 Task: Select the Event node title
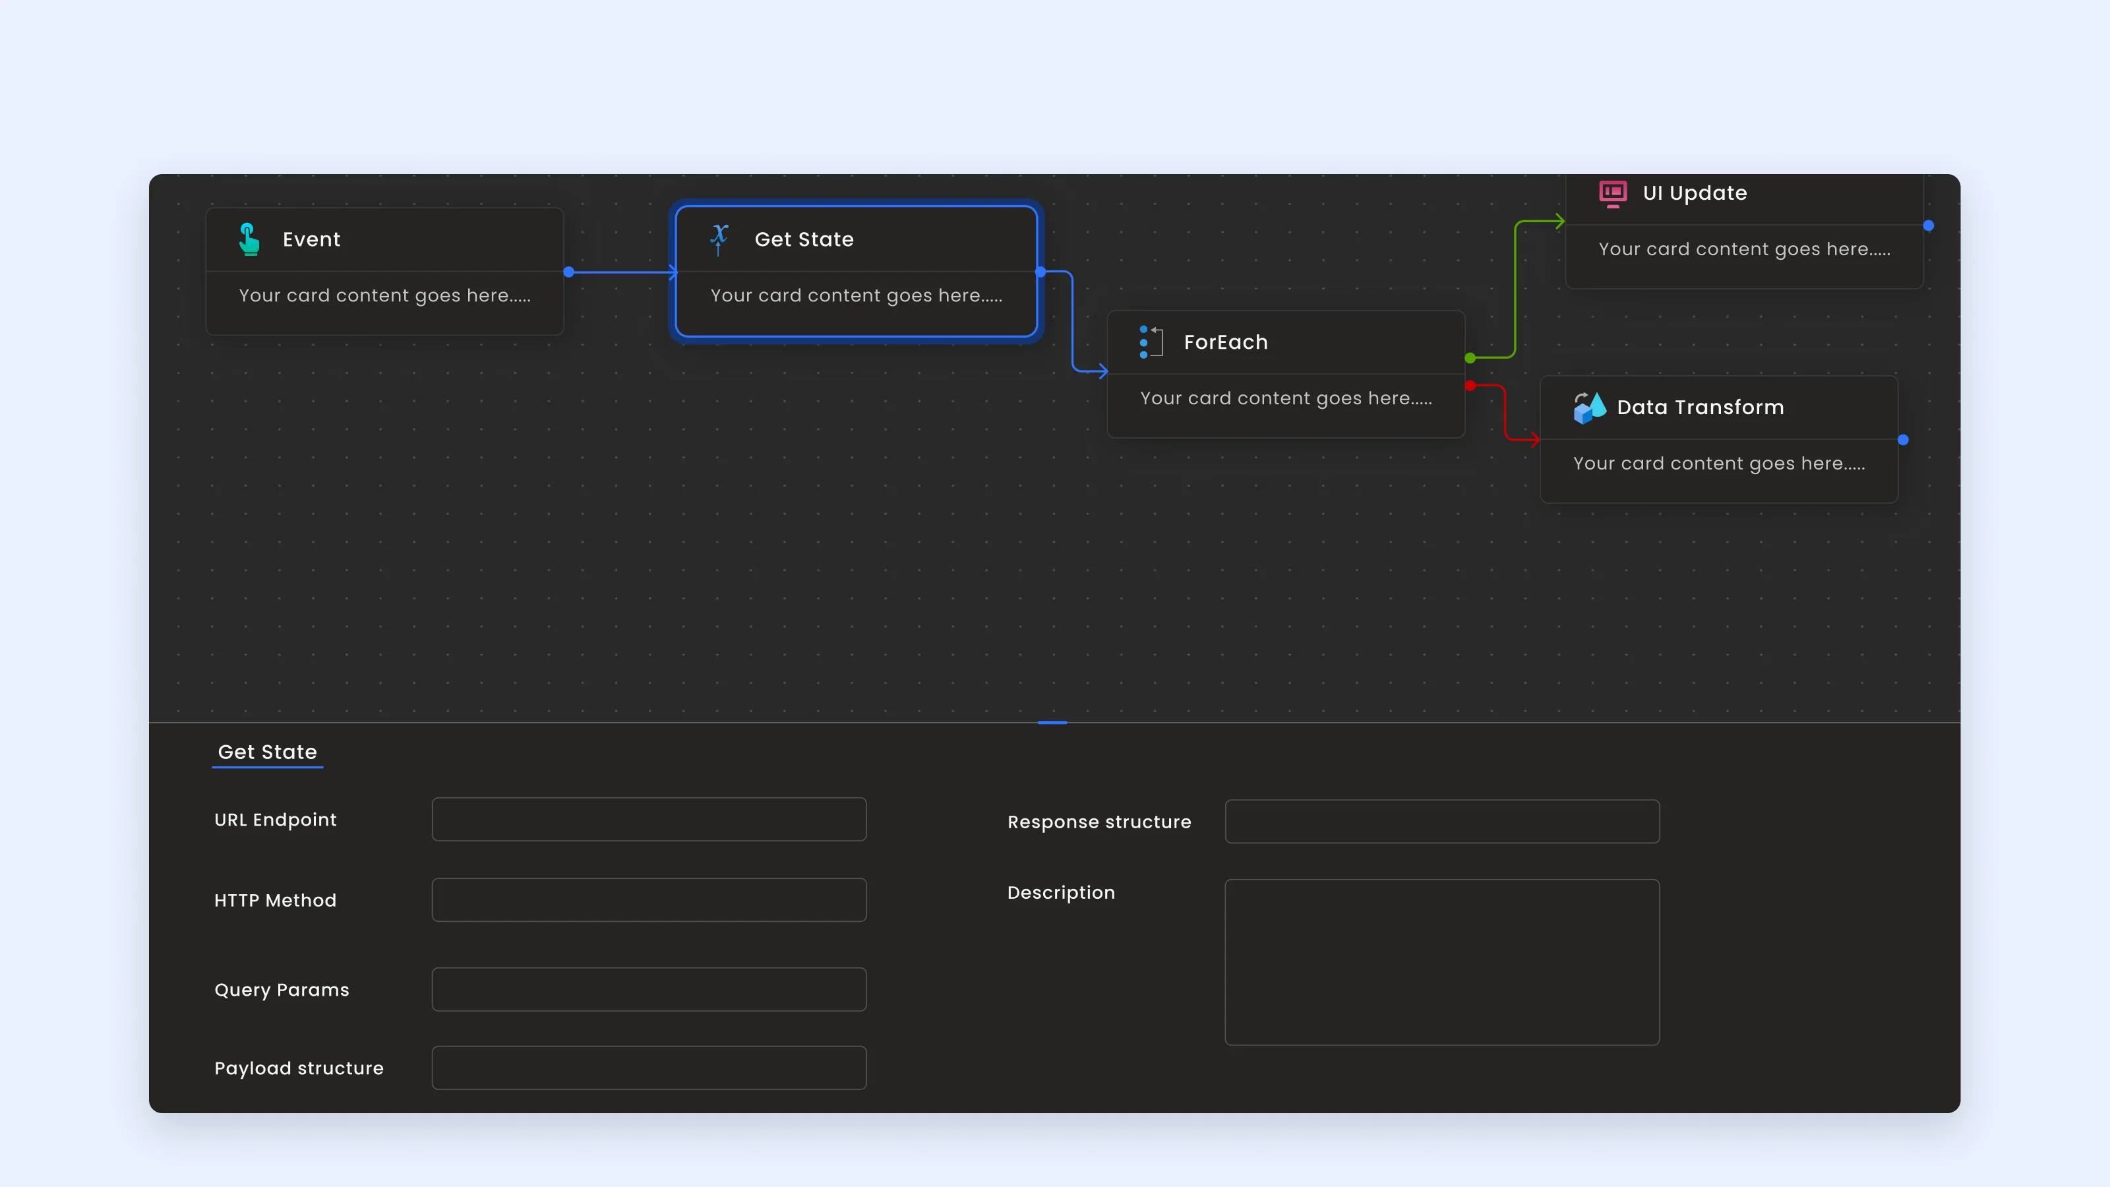311,239
